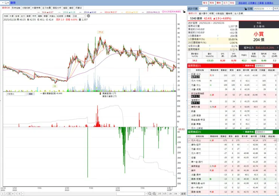Click the help question mark beside 1日籌碼集中

217,36
